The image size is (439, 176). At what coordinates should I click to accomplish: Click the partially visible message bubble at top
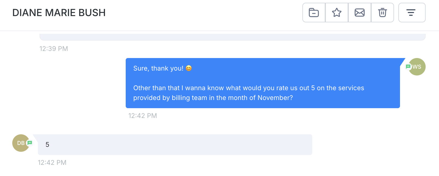click(232, 37)
